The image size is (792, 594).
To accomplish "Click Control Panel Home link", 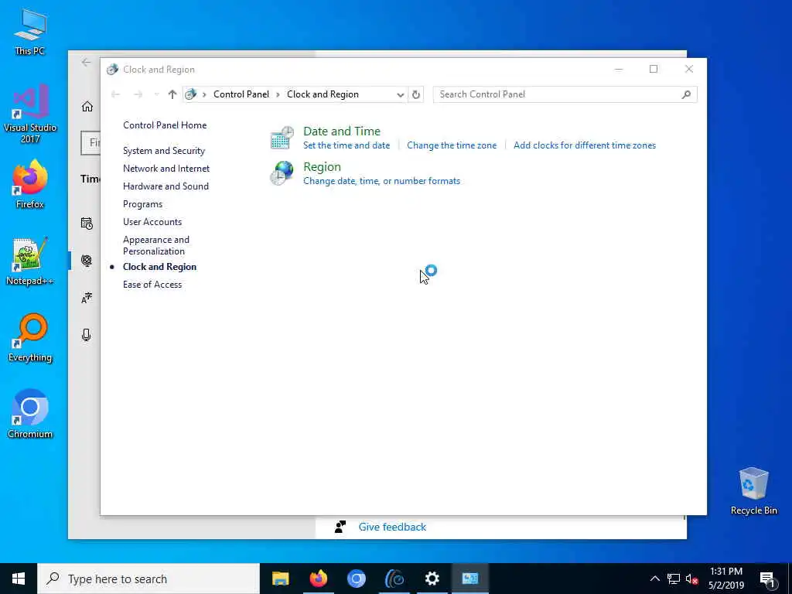I will [x=165, y=125].
